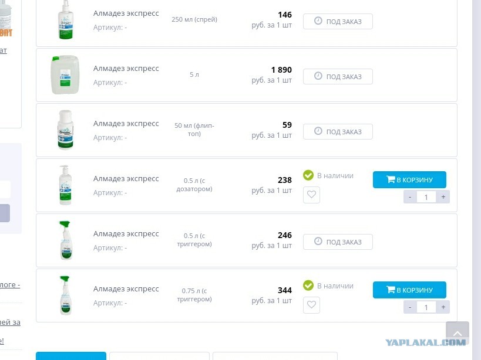Switch to the blue active tab below list
This screenshot has height=360, width=481.
71,356
